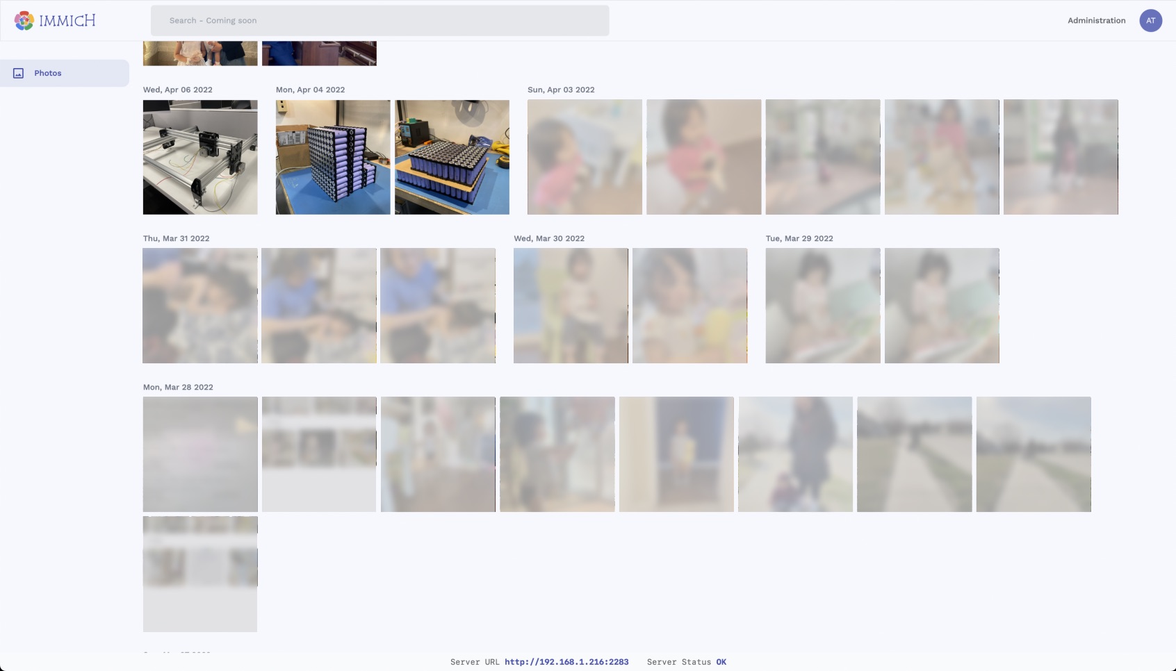Open the stacked battery cells photo
Viewport: 1176px width, 671px height.
point(333,157)
